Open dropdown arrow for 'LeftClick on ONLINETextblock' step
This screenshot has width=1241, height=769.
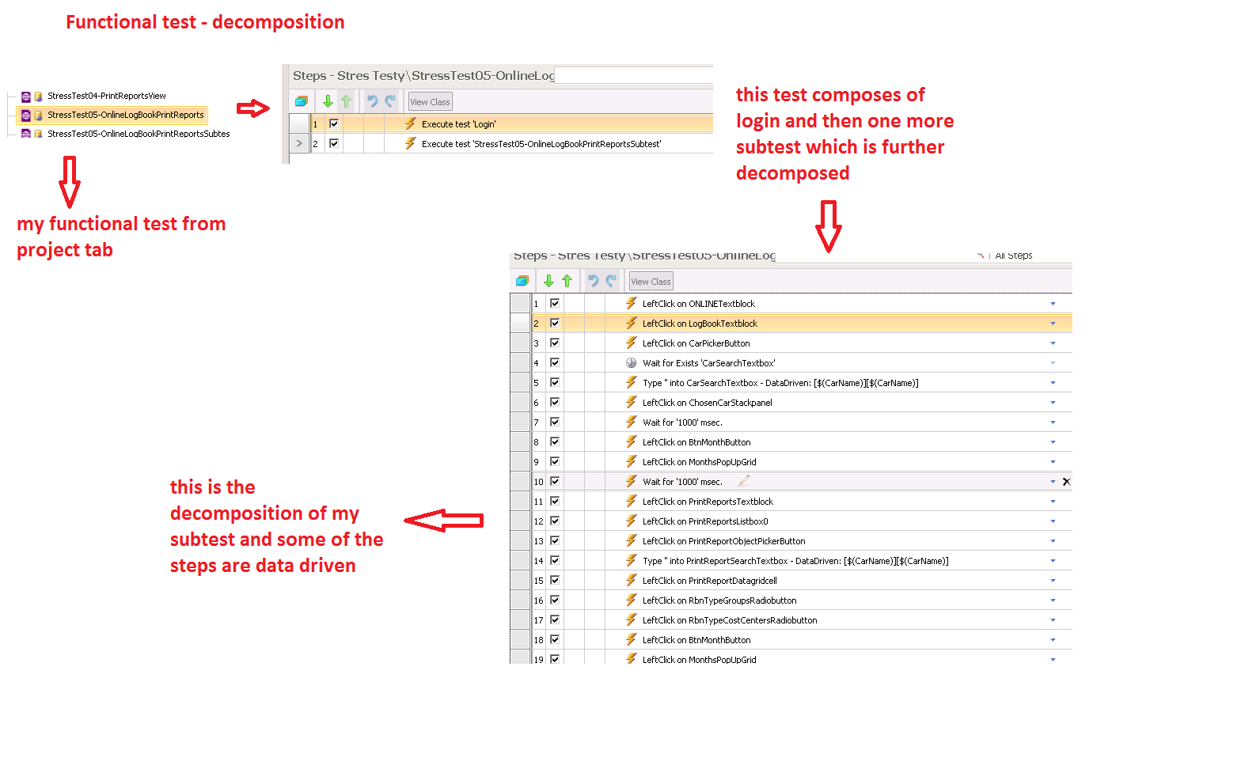pyautogui.click(x=1053, y=304)
